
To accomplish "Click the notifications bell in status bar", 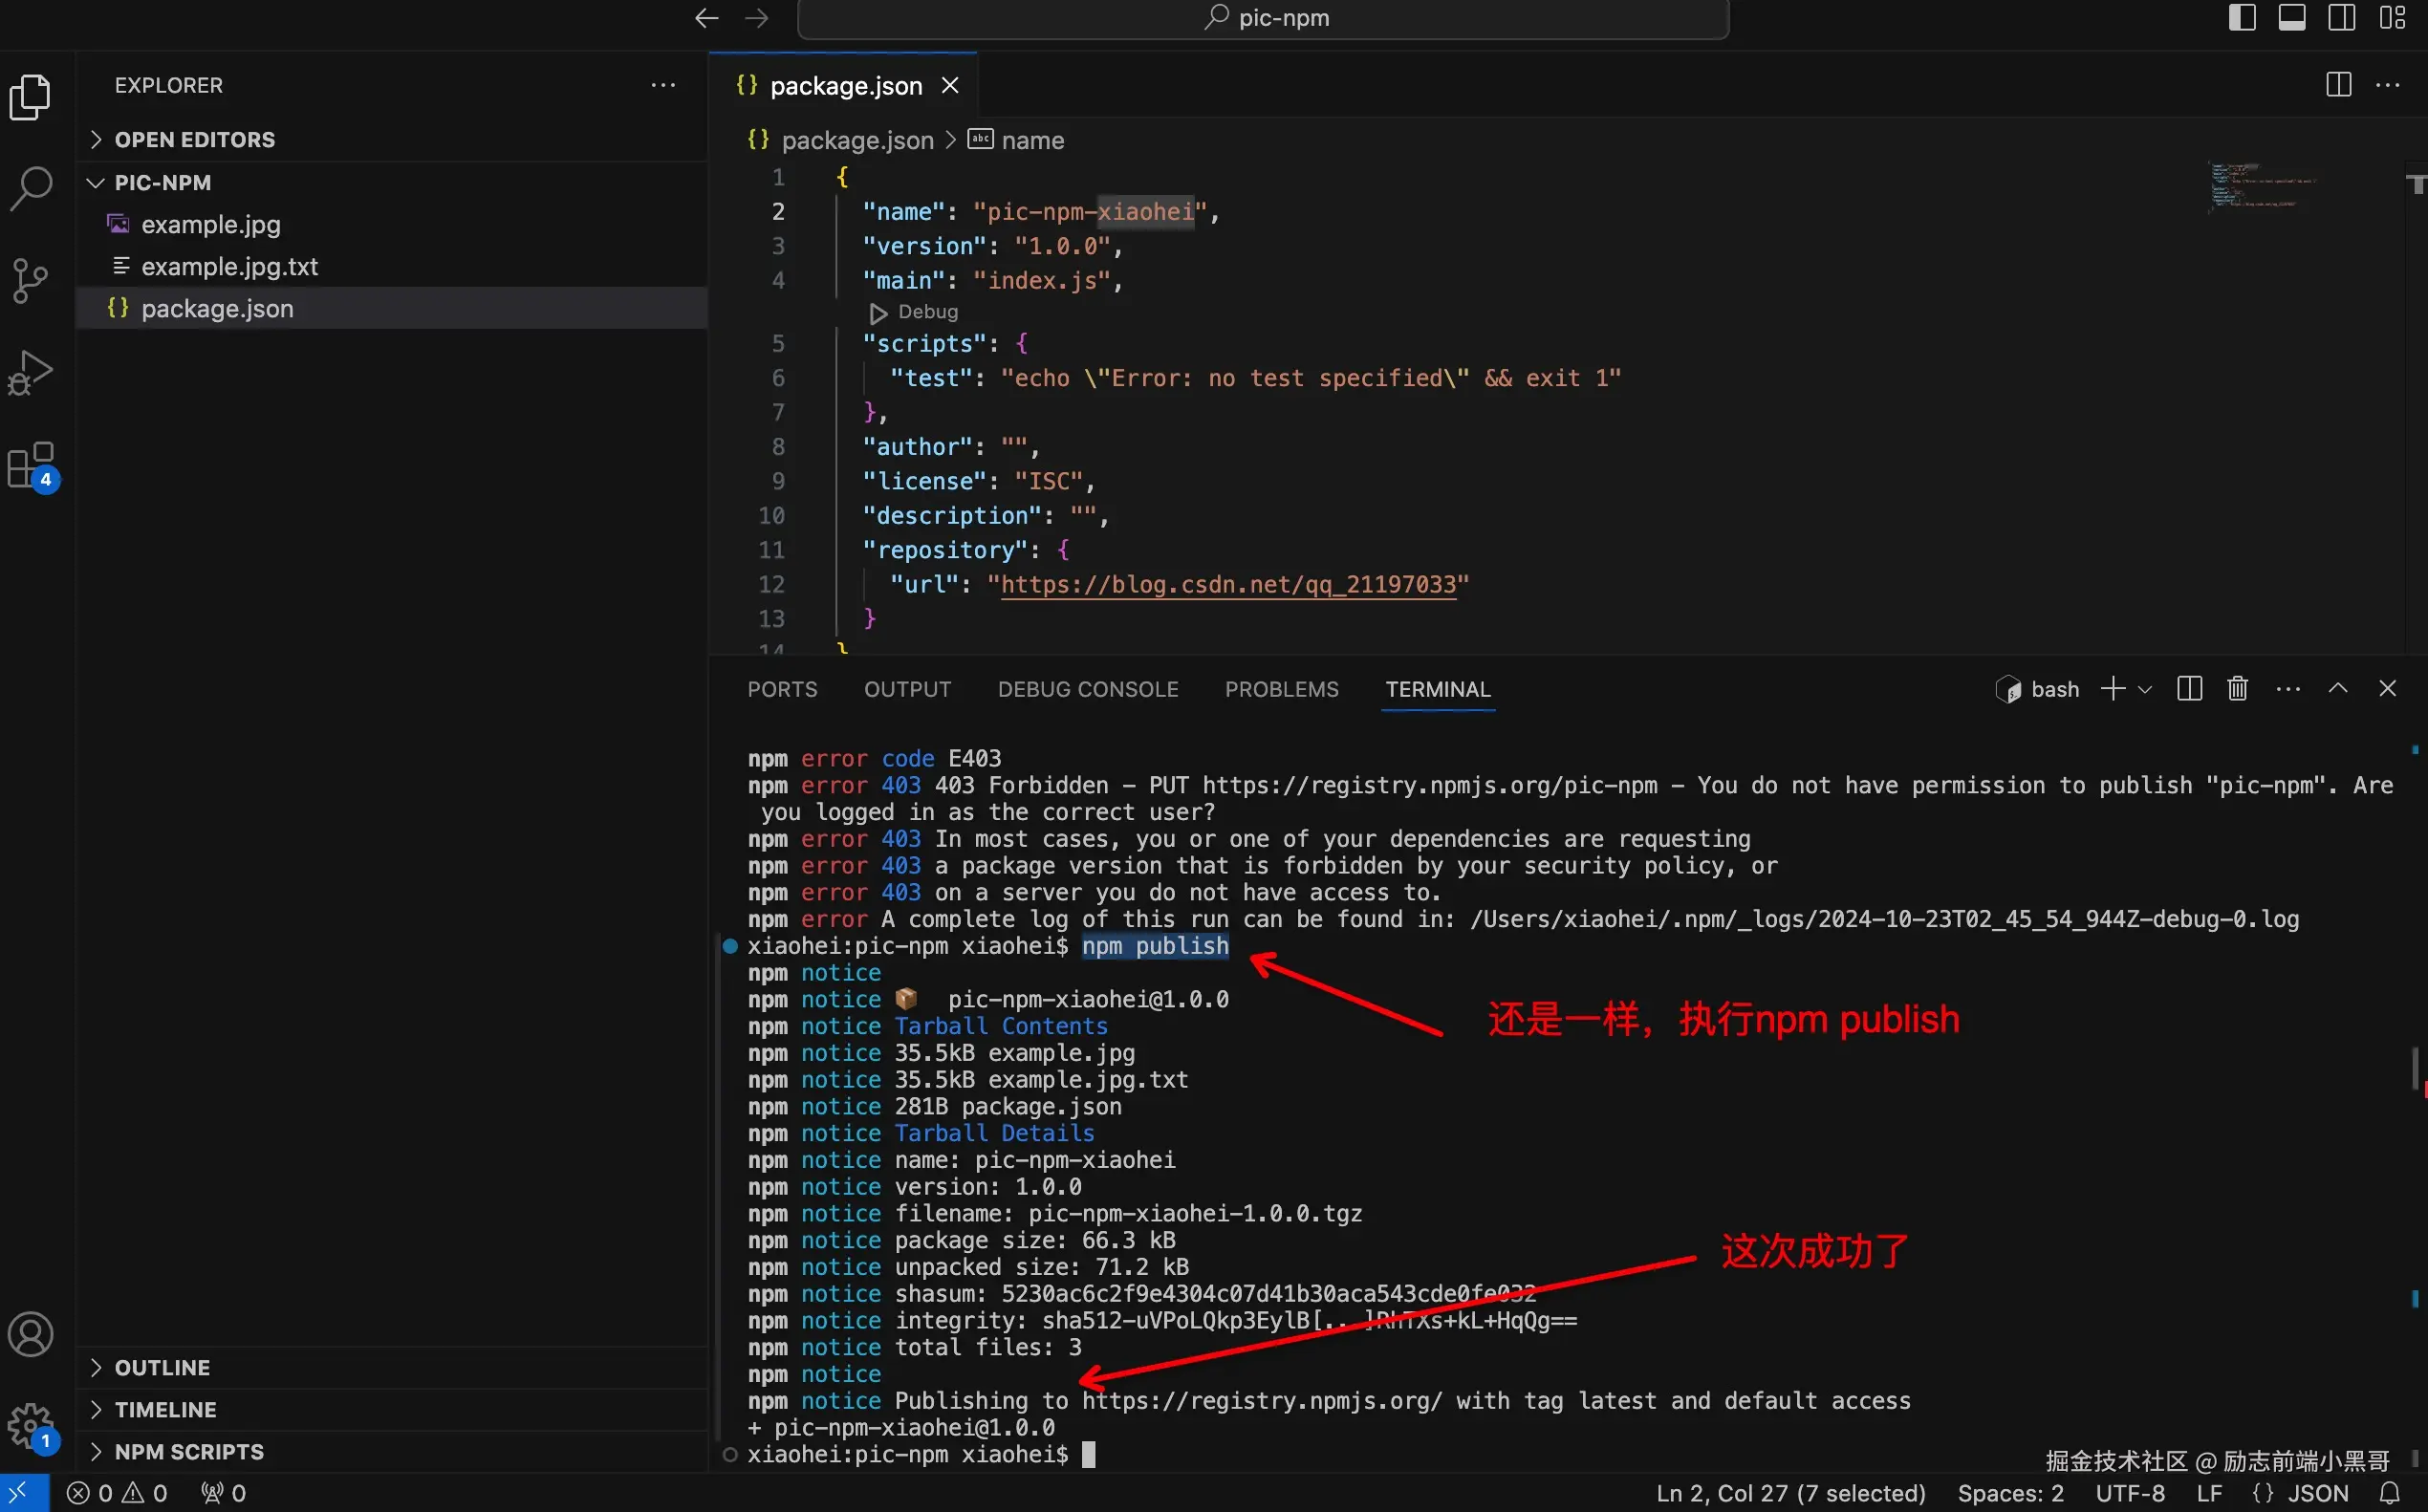I will 2389,1493.
